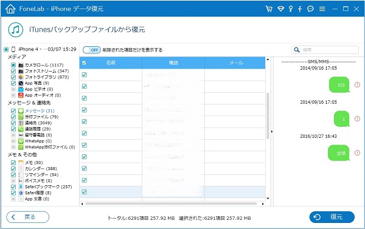The image size is (365, 229).
Task: Click the 戻る back button
Action: pos(28,217)
